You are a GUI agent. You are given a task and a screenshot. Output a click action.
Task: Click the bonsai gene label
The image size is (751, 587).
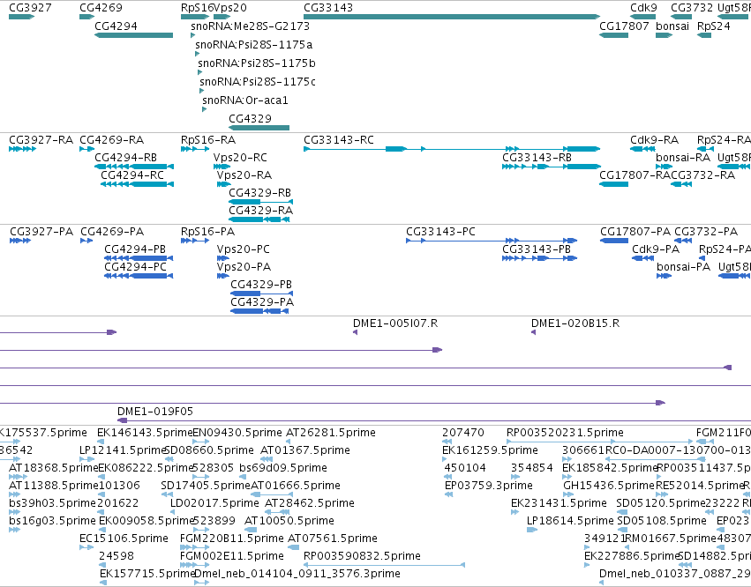672,26
